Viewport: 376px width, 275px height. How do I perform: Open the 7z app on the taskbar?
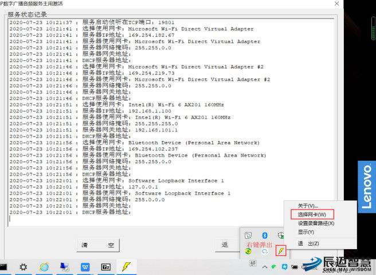[105, 267]
